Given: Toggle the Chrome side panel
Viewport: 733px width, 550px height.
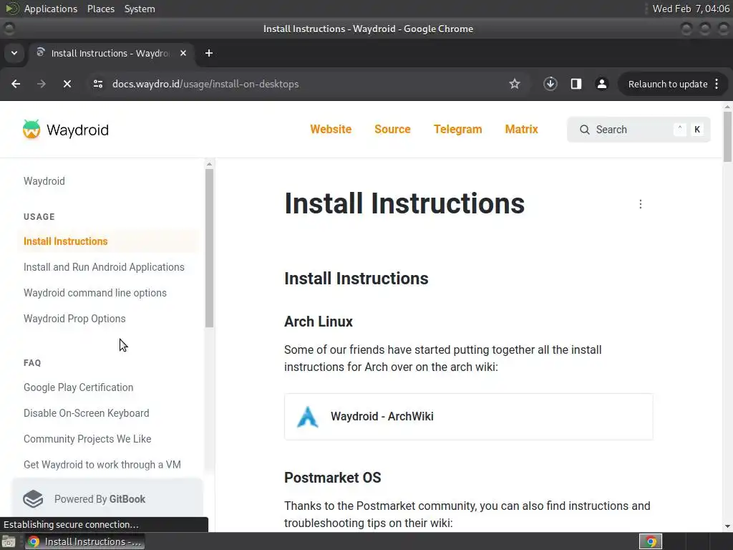Looking at the screenshot, I should pos(576,85).
